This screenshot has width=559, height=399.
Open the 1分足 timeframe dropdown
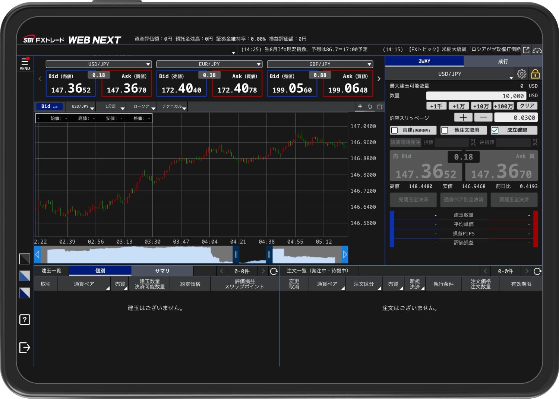pos(111,107)
